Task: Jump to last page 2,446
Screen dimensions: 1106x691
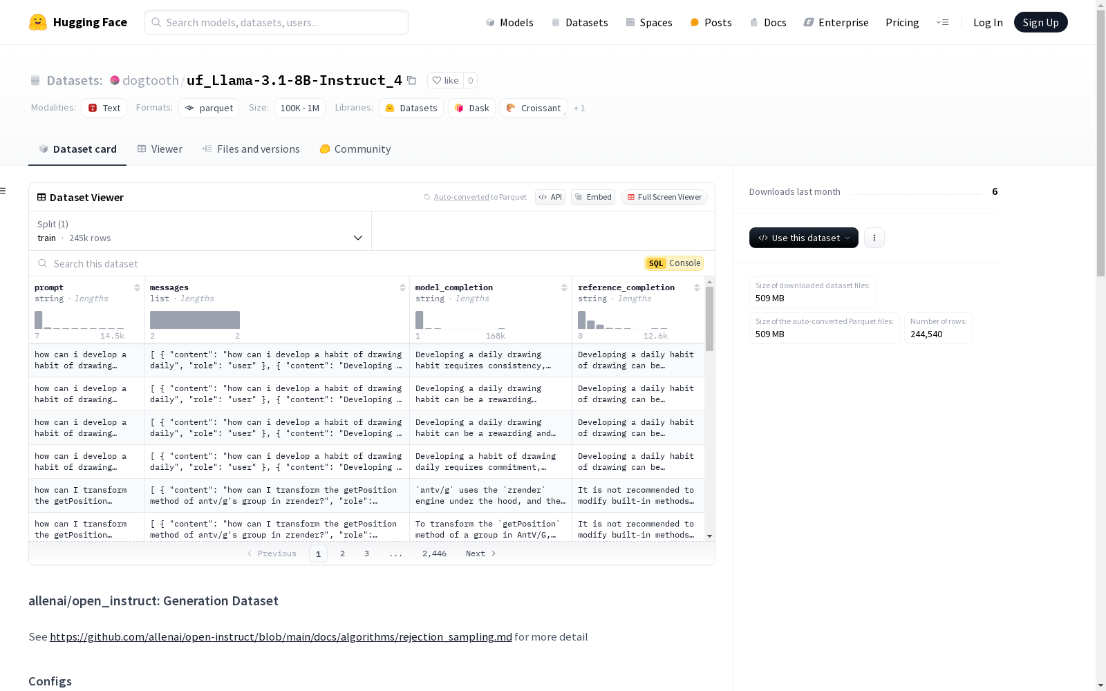Action: tap(434, 553)
